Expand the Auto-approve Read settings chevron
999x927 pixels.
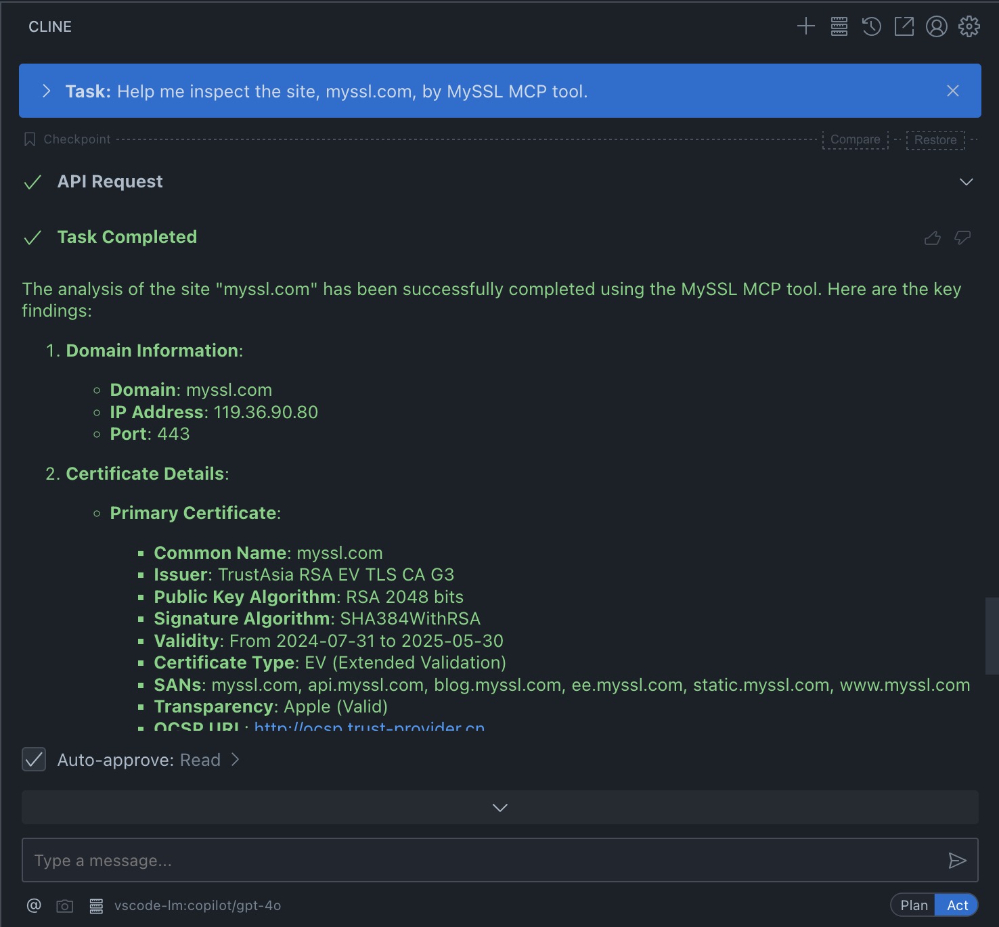[x=236, y=760]
